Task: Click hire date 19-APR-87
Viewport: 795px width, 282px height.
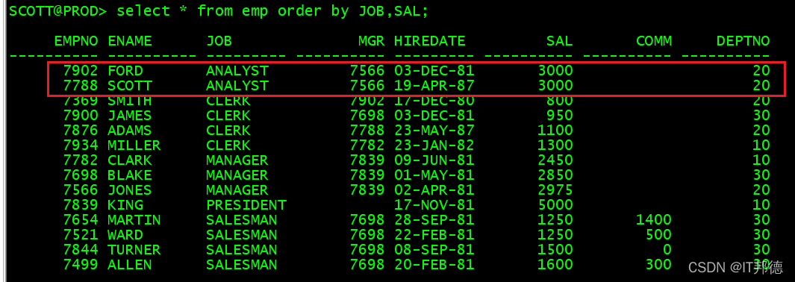Action: (x=434, y=86)
